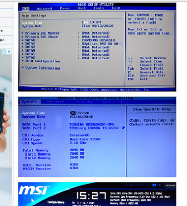Viewport: 187px width, 206px height.
Task: Click the Total Memory 4096 MB value
Action: click(77, 150)
